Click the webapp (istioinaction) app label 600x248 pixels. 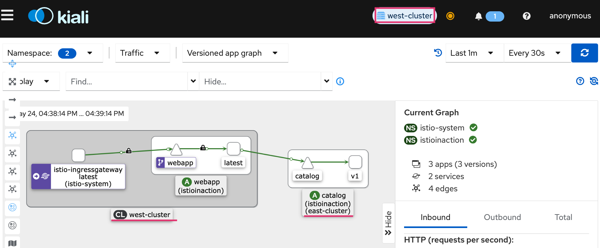click(x=201, y=186)
